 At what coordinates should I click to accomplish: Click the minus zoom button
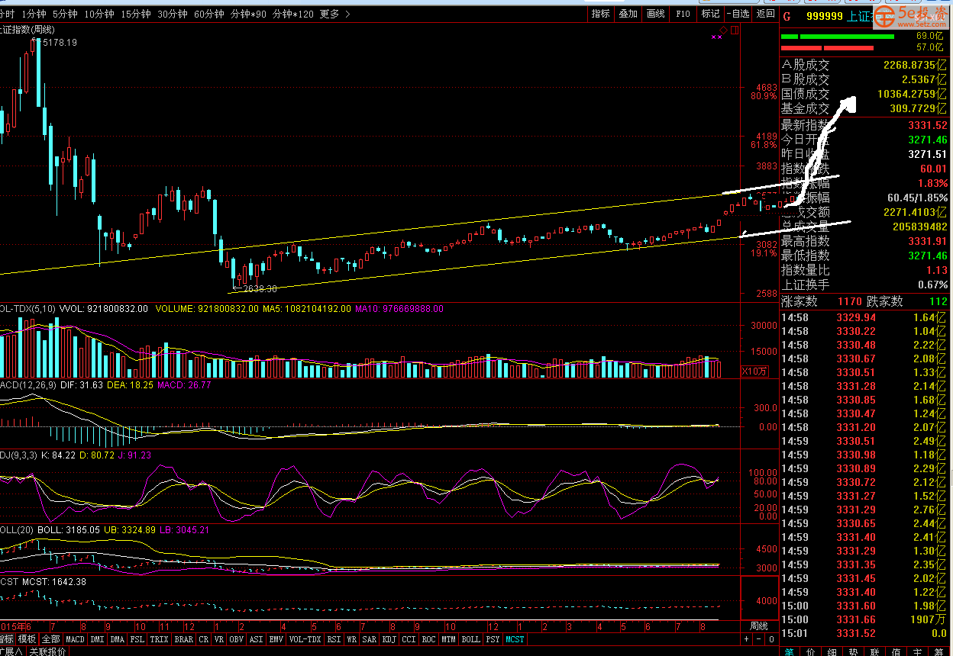pyautogui.click(x=758, y=639)
